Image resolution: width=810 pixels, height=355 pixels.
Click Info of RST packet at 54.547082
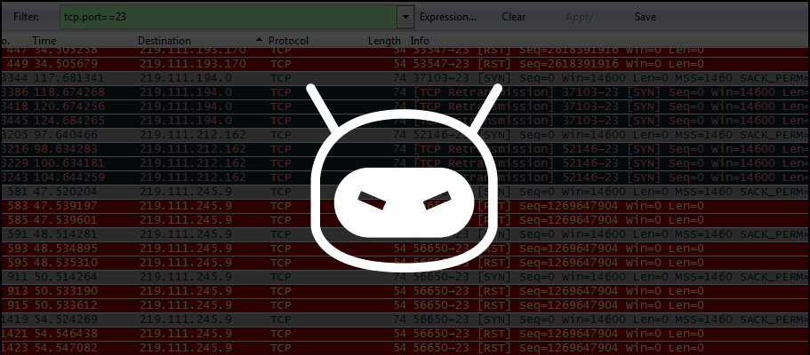[x=558, y=348]
